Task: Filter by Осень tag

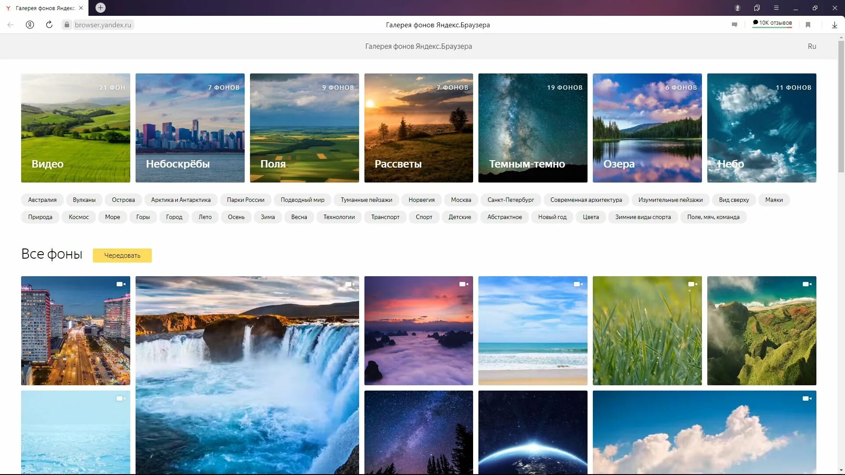Action: pyautogui.click(x=236, y=217)
